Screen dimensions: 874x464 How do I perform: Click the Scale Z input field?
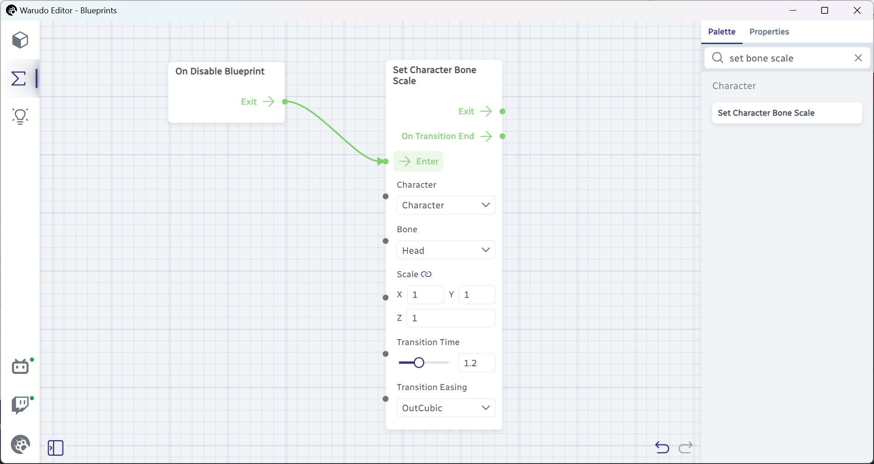[451, 318]
